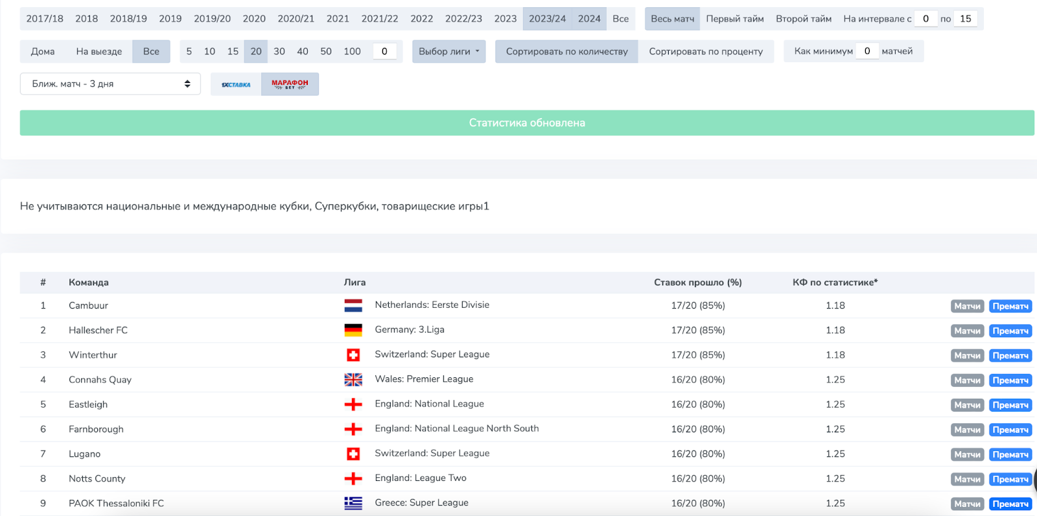Select the 1xStavka bookmaker logo
This screenshot has width=1037, height=516.
click(236, 84)
